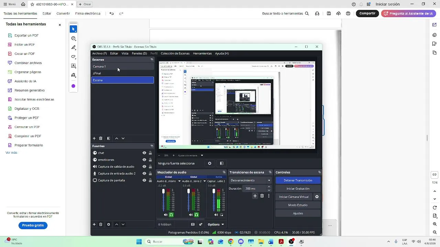This screenshot has height=247, width=440.
Task: Toggle visibility of 'Captura de entrada audio 2'
Action: click(144, 174)
